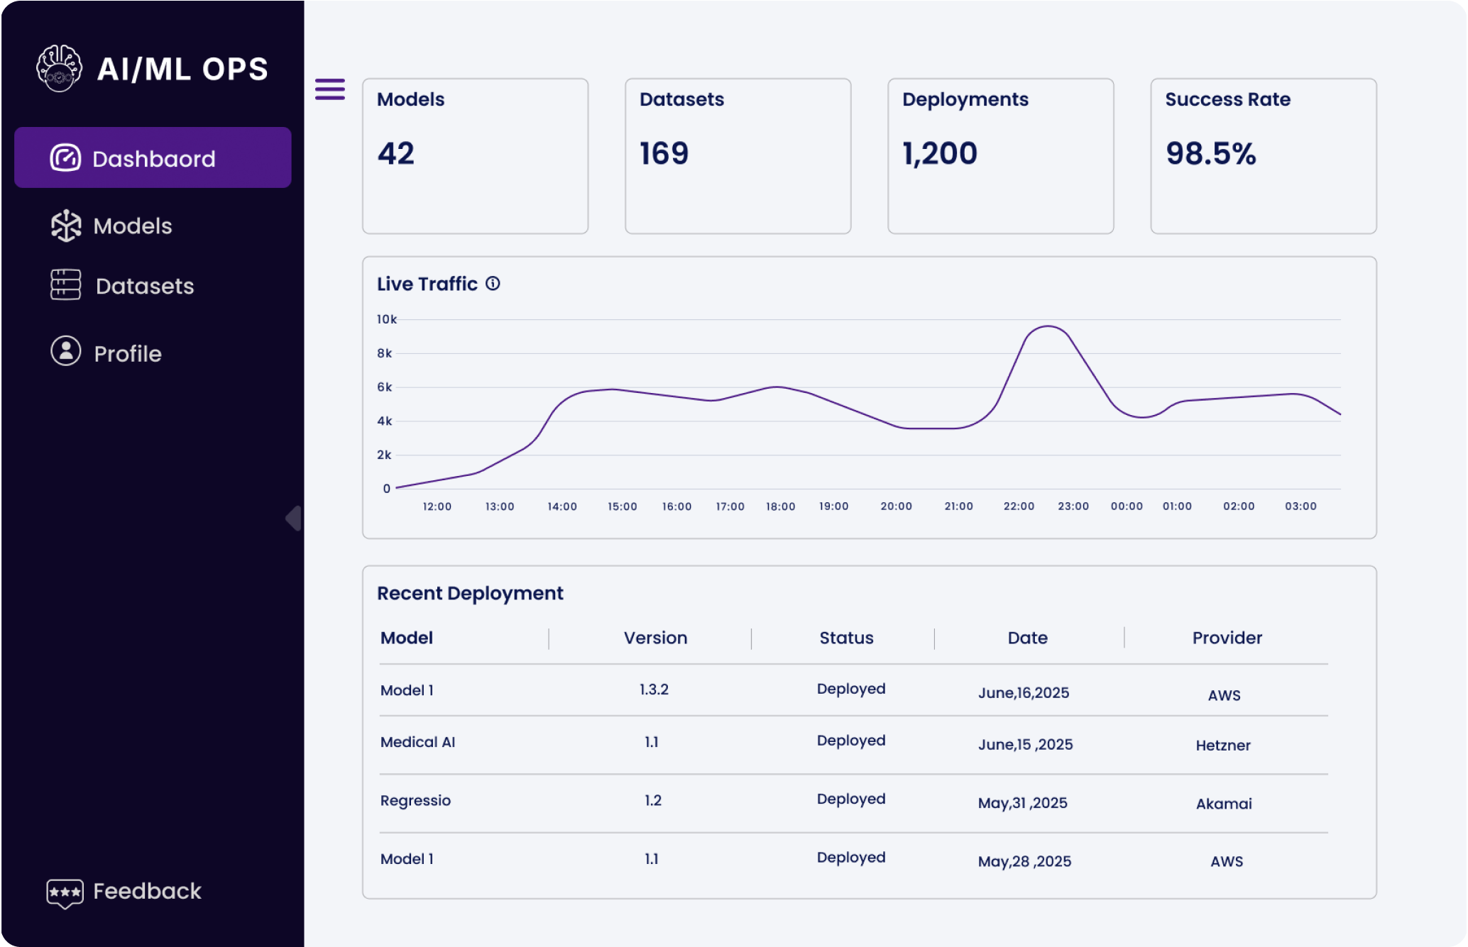This screenshot has width=1468, height=947.
Task: Open the Models sidebar menu item
Action: [x=133, y=226]
